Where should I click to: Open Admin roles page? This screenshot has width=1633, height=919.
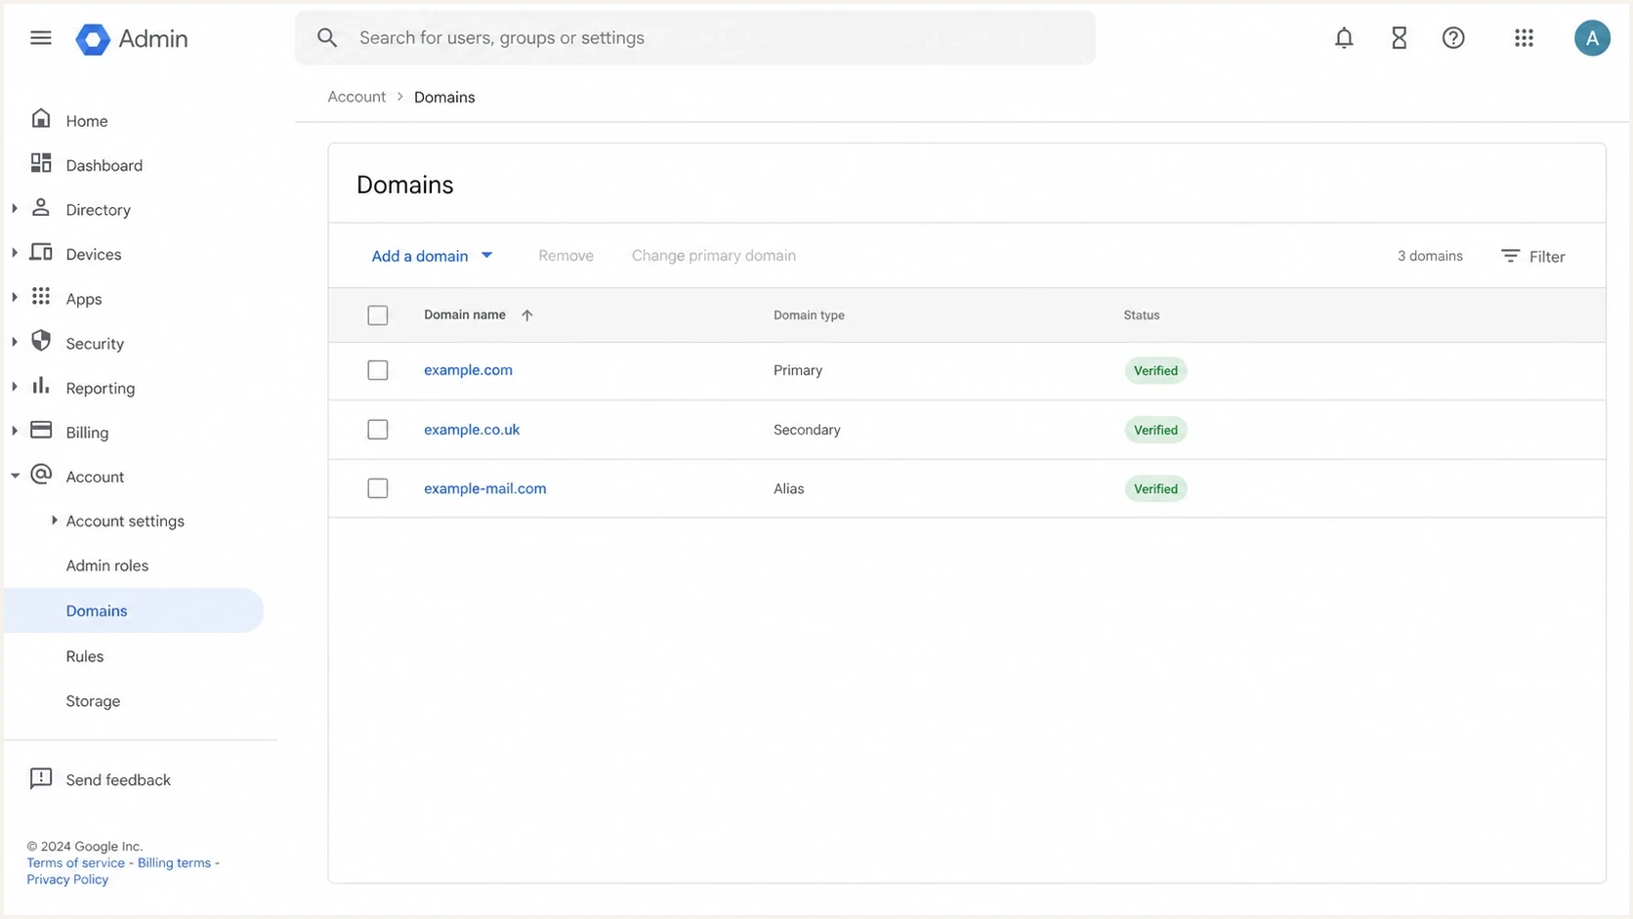point(107,565)
